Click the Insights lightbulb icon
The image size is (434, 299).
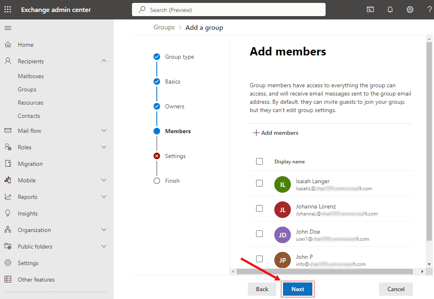click(8, 213)
